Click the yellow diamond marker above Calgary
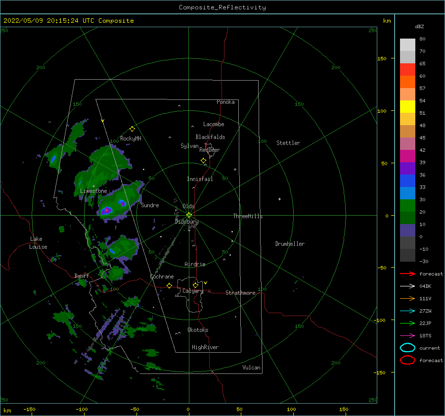445x416 pixels. tap(195, 285)
